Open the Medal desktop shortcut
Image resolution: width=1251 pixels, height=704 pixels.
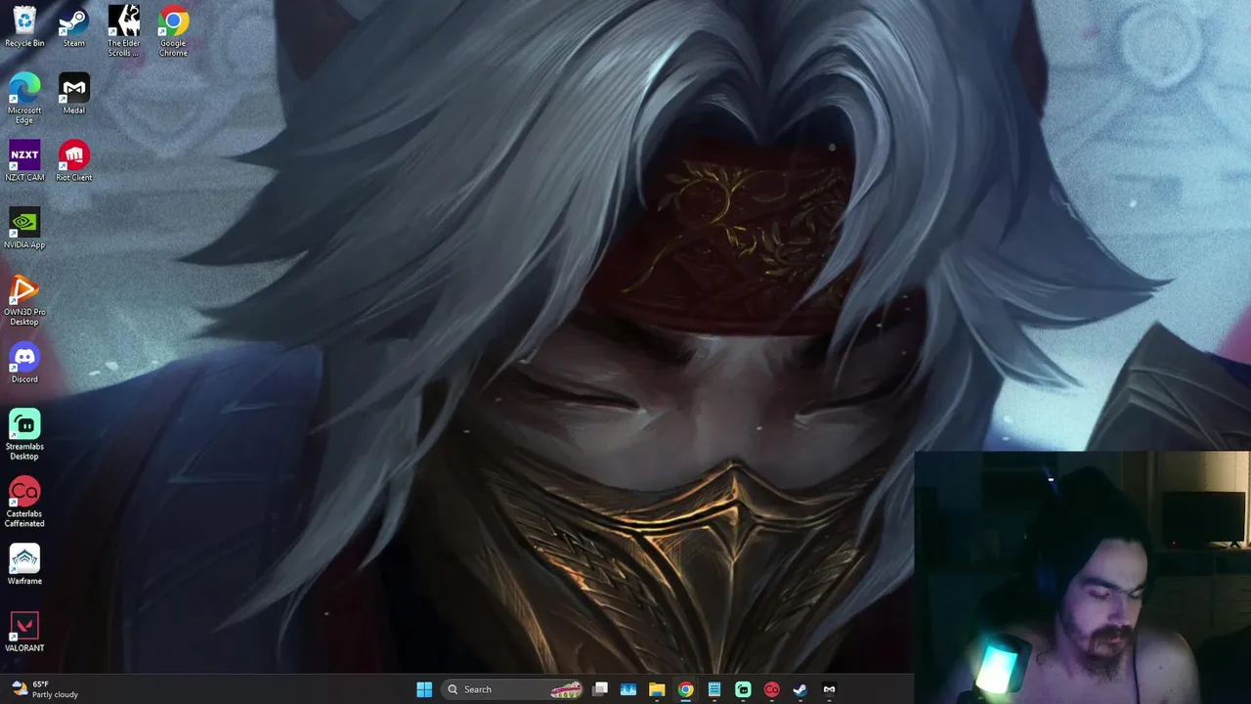click(x=73, y=94)
